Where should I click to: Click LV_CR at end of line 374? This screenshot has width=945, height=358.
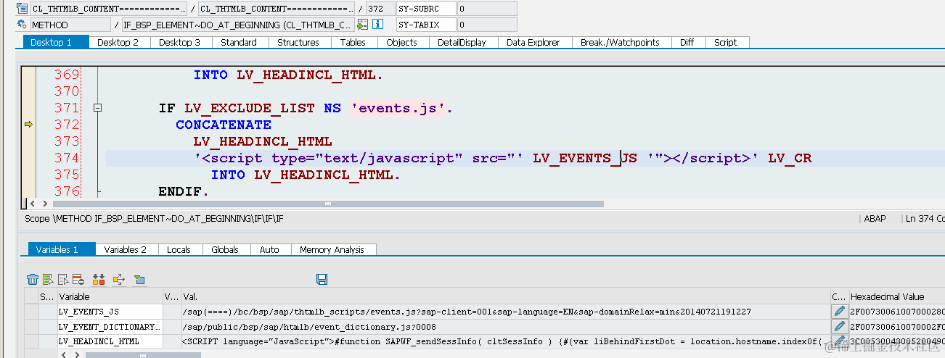(x=790, y=158)
